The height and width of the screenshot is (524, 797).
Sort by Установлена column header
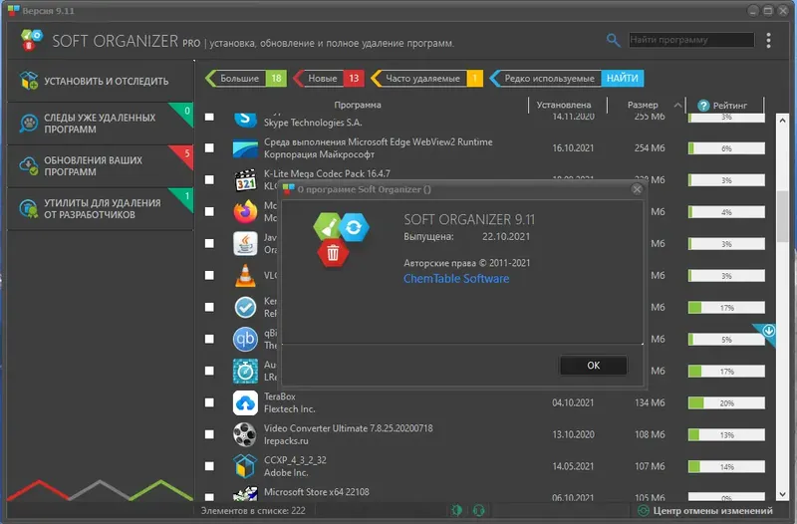564,105
